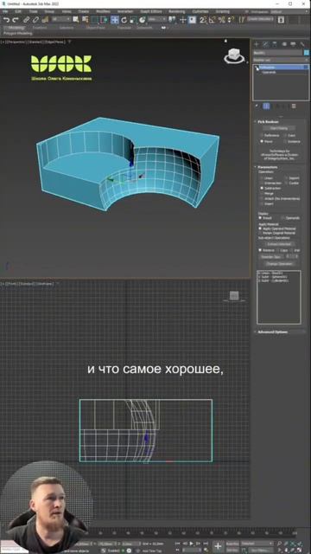Click the ViewCube in the Perspective viewport
311x554 pixels.
point(234,55)
